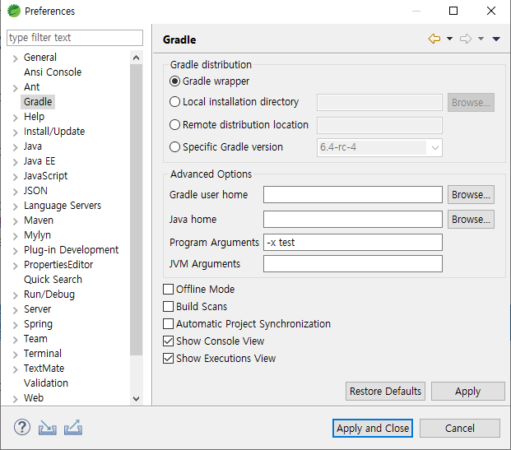Screen dimensions: 511x450
Task: Go back using the yellow arrow icon
Action: click(434, 39)
